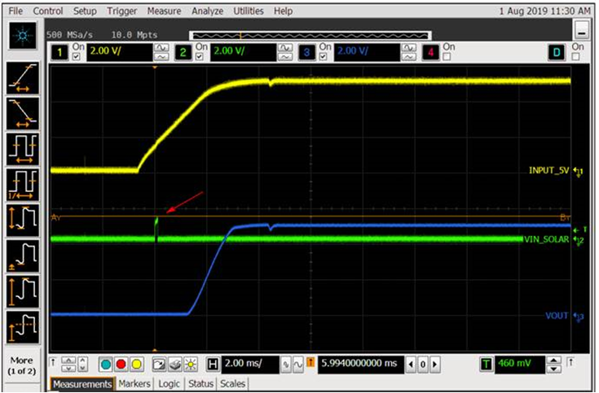
Task: Click the channel 2 number button
Action: coord(183,52)
